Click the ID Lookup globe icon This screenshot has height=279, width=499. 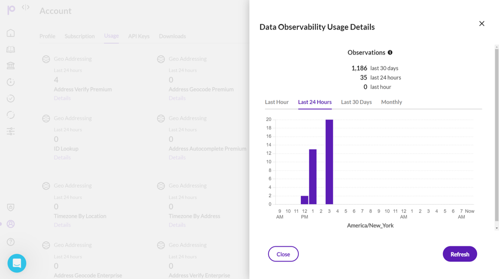(46, 119)
